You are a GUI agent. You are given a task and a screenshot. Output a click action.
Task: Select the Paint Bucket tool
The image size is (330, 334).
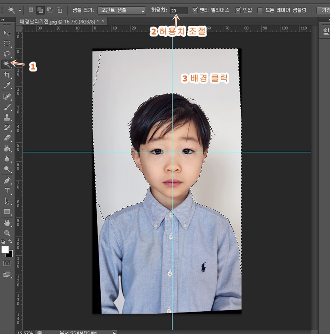7,148
